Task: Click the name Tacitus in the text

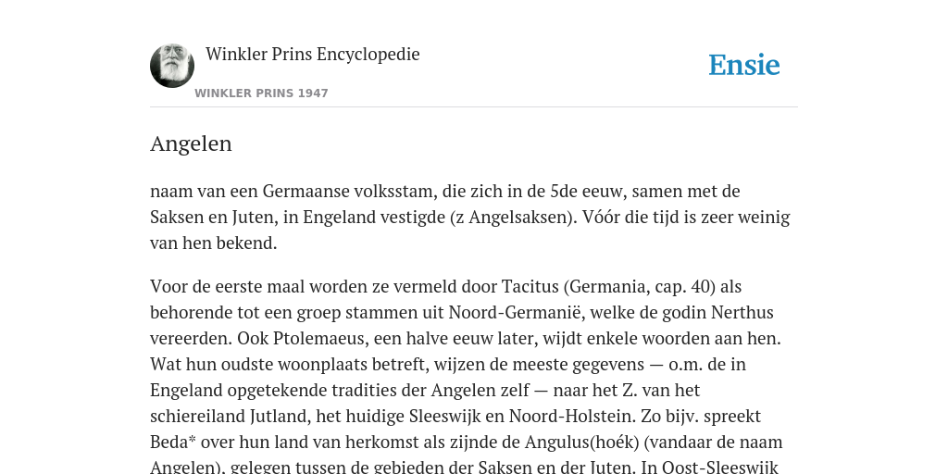Action: point(530,286)
